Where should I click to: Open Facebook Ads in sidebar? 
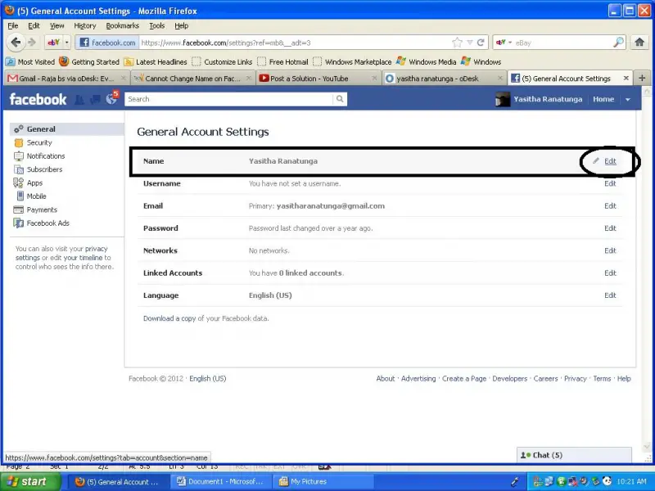pyautogui.click(x=47, y=223)
